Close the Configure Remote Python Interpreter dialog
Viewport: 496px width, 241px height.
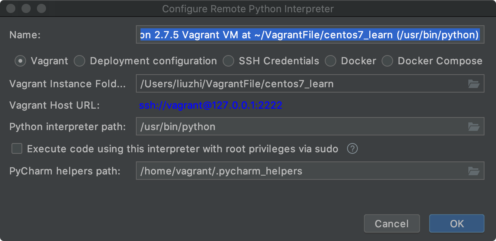pyautogui.click(x=11, y=8)
